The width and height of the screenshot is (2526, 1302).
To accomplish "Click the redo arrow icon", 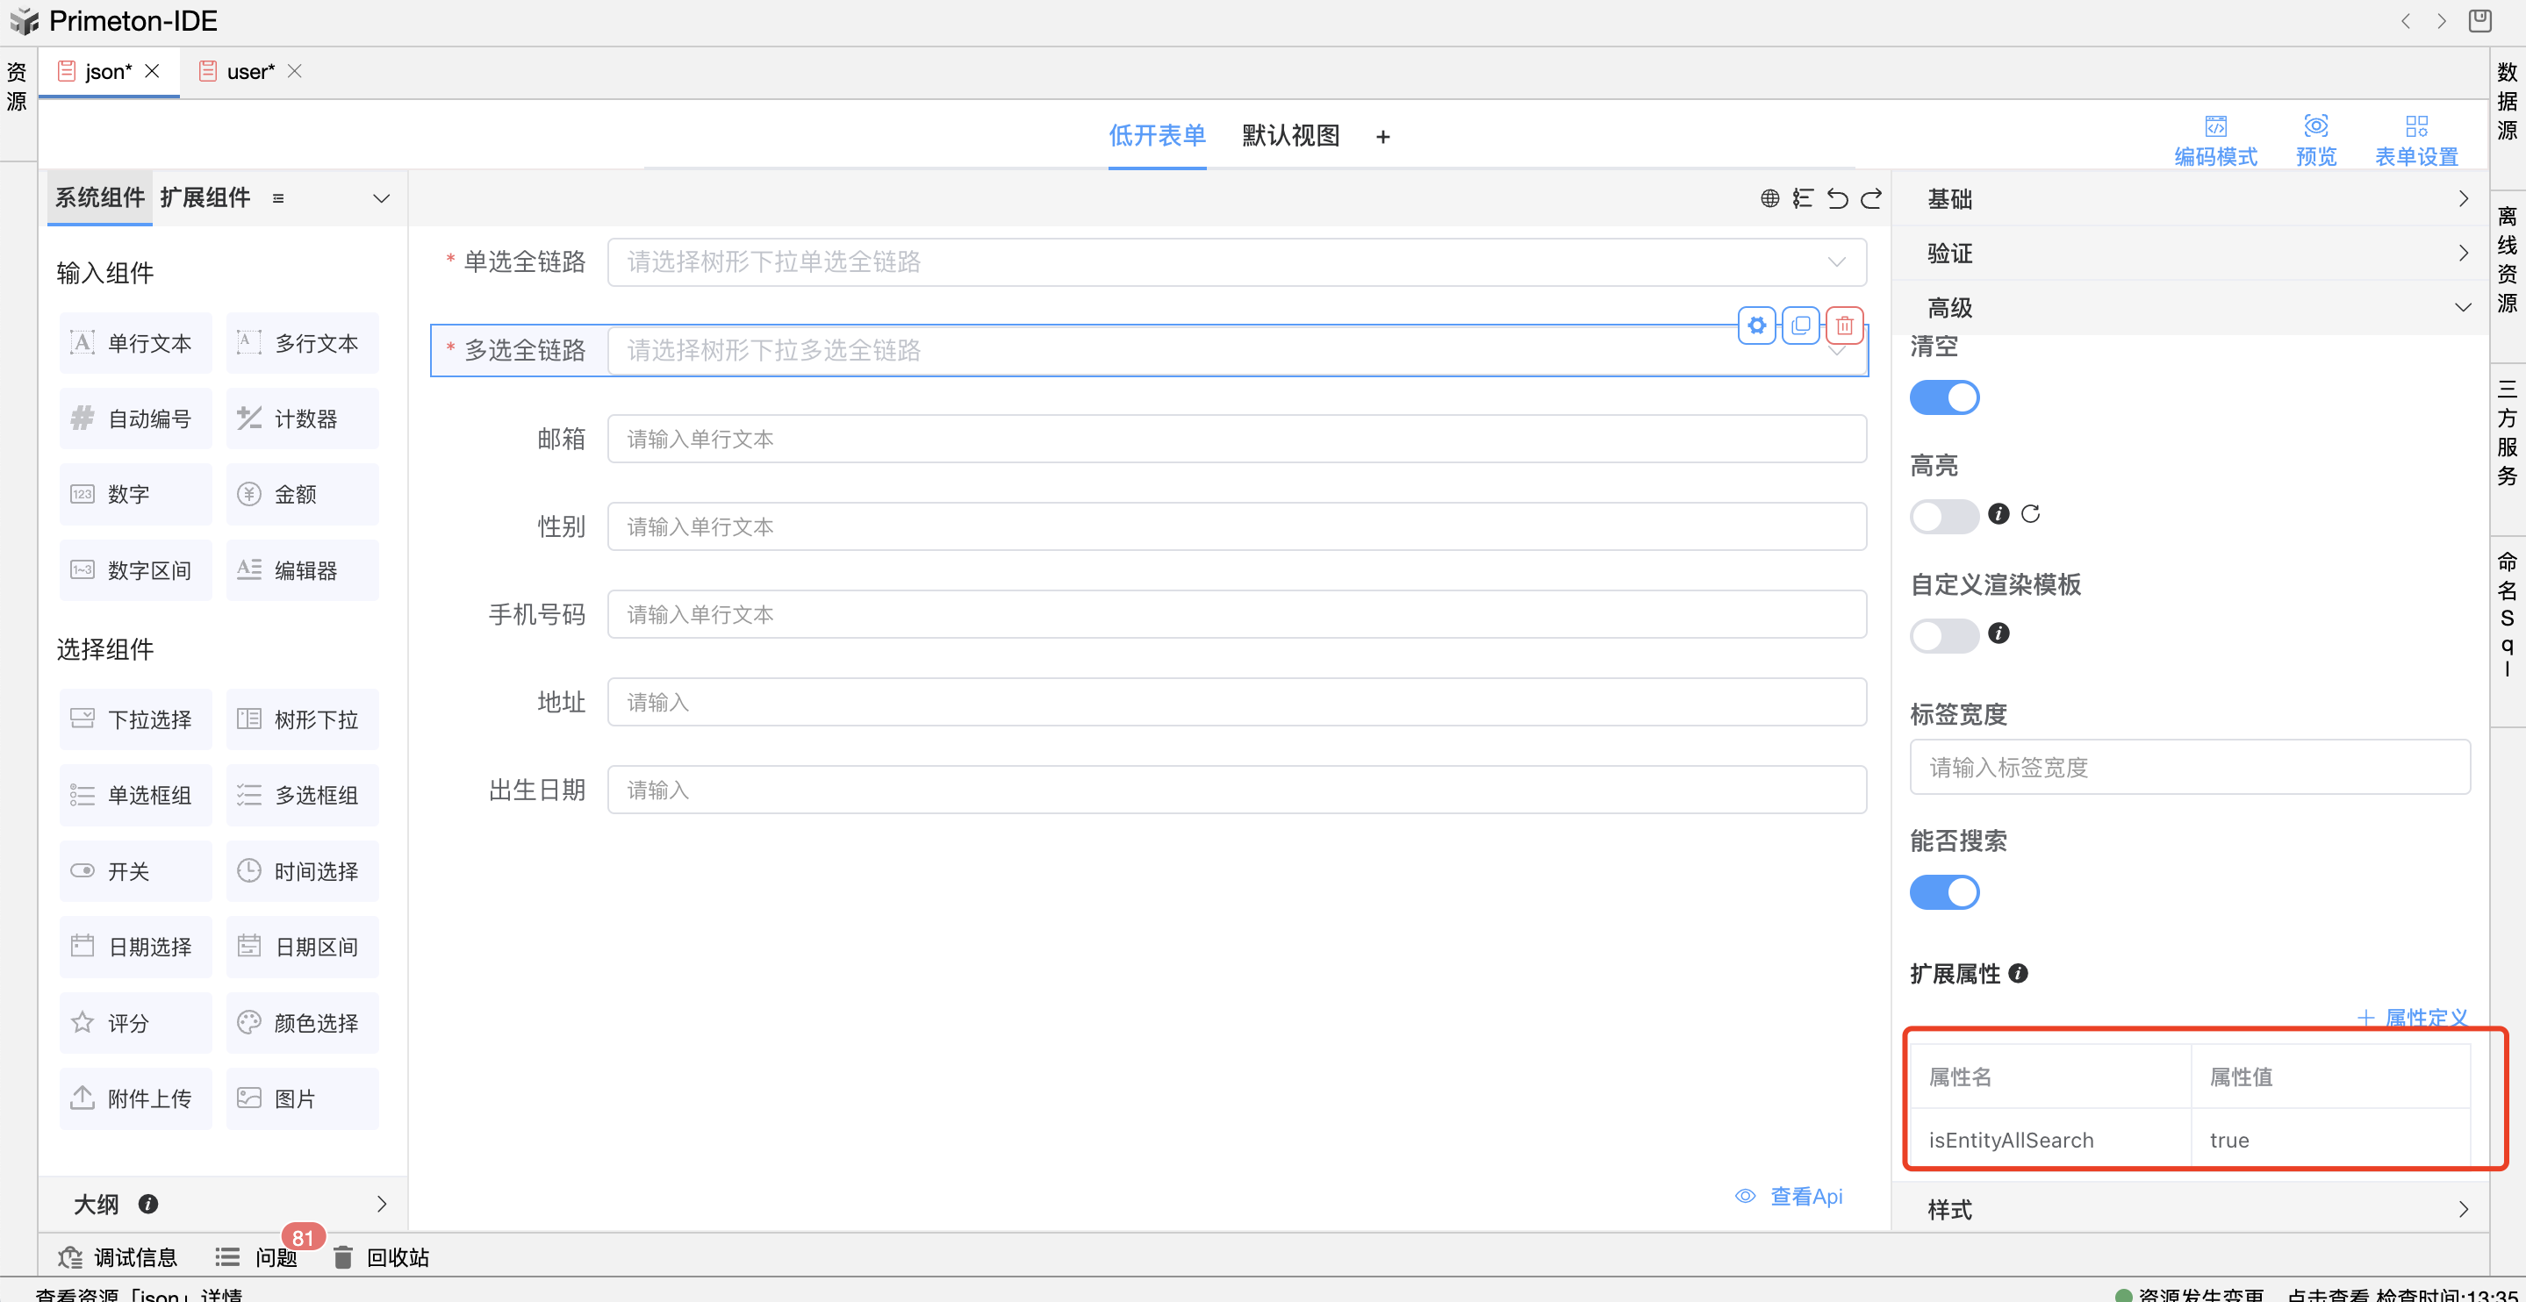I will click(1871, 199).
